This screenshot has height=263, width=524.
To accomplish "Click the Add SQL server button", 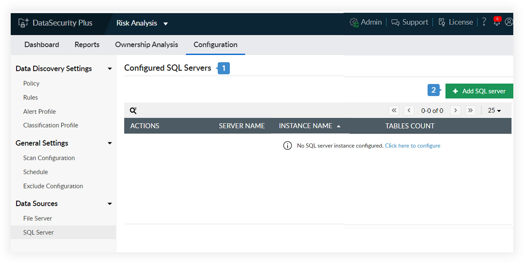I will coord(479,91).
